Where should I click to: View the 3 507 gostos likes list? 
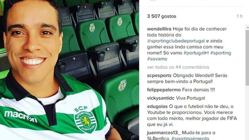point(162,16)
